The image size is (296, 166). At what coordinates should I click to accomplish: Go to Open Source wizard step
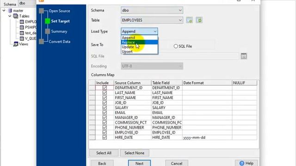pos(59,11)
